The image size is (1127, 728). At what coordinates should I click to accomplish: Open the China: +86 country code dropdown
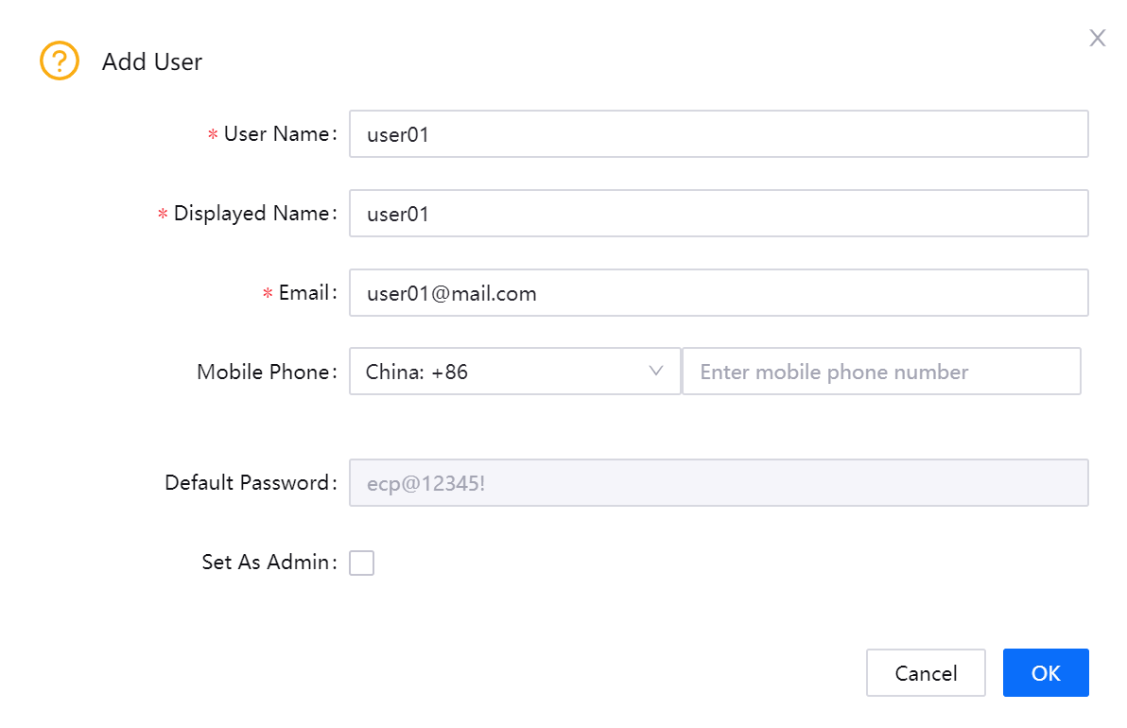click(514, 372)
